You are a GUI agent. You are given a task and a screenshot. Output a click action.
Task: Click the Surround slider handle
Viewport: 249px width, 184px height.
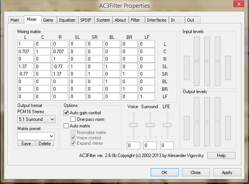150,125
